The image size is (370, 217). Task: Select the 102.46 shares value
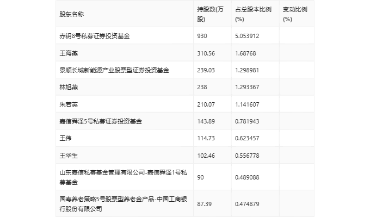[206, 156]
